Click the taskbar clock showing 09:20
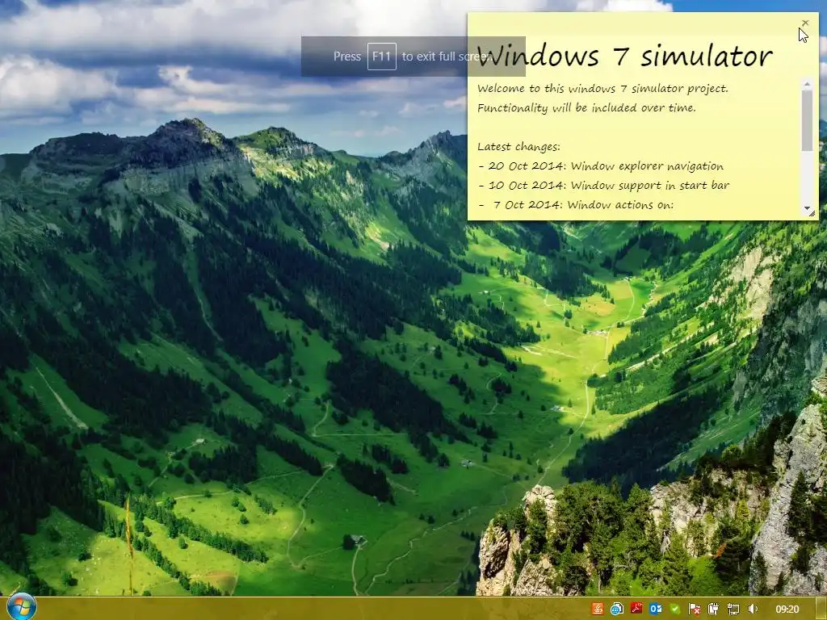The image size is (827, 620). point(787,610)
